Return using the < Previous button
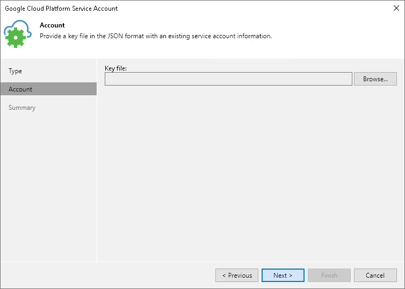Image resolution: width=405 pixels, height=289 pixels. [237, 276]
